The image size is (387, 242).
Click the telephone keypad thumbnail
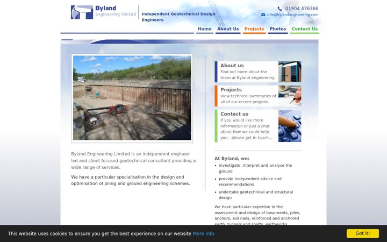[290, 126]
